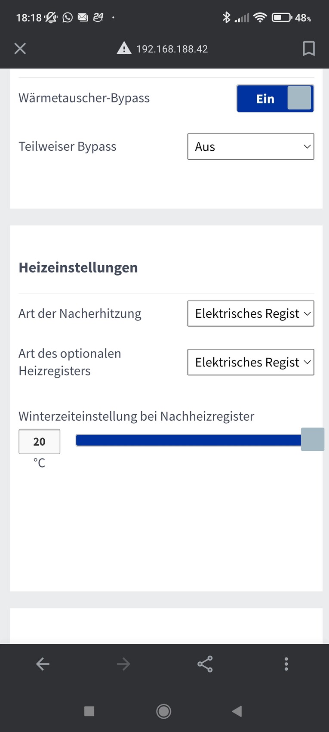Image resolution: width=329 pixels, height=732 pixels.
Task: Open the three-dot browser menu
Action: coord(286,664)
